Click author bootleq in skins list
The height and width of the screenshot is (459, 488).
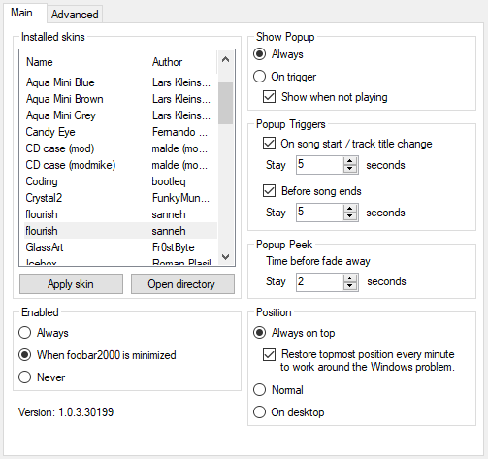169,181
